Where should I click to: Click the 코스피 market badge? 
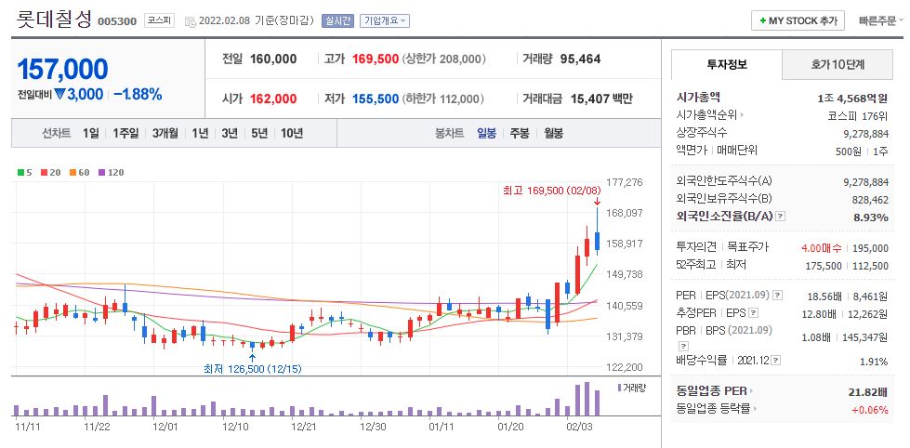click(x=159, y=20)
